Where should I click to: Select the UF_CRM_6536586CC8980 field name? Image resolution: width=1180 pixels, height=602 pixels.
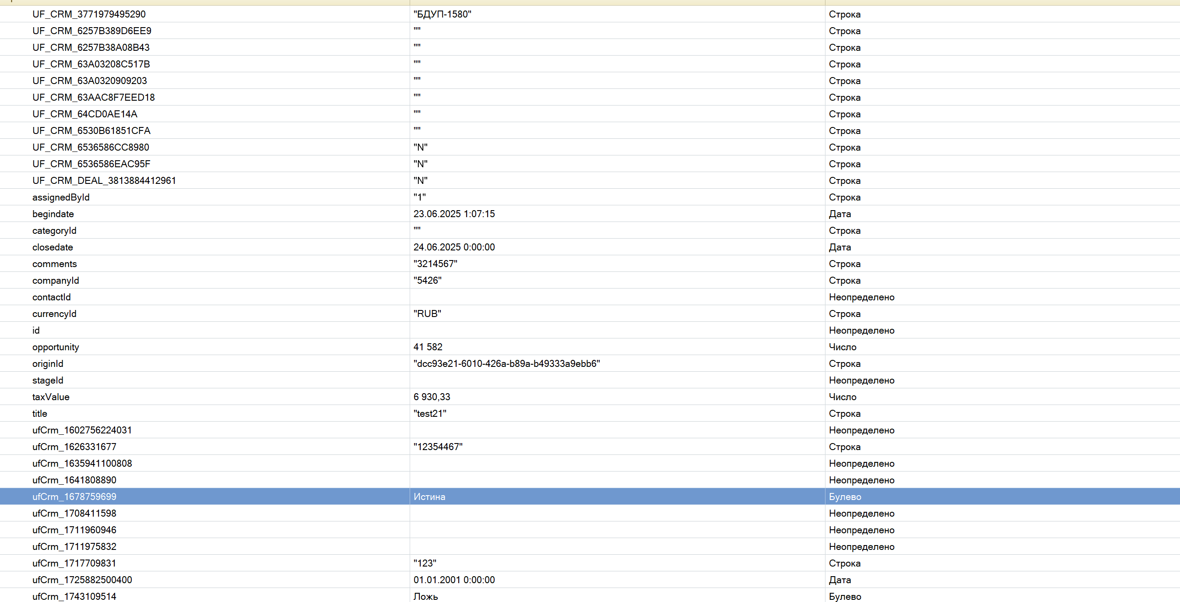pyautogui.click(x=91, y=148)
